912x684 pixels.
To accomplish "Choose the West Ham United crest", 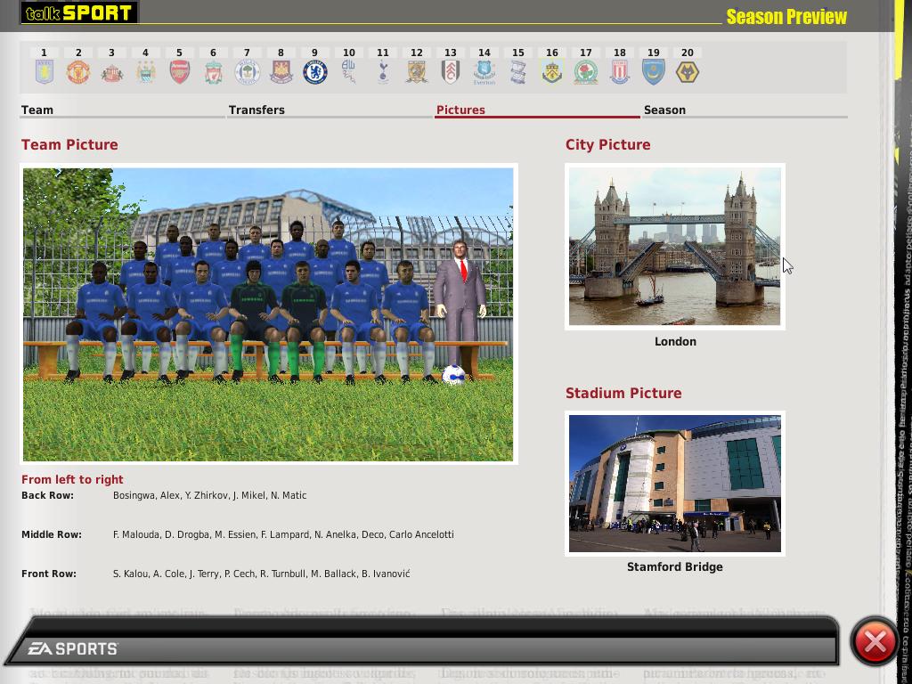I will coord(281,71).
